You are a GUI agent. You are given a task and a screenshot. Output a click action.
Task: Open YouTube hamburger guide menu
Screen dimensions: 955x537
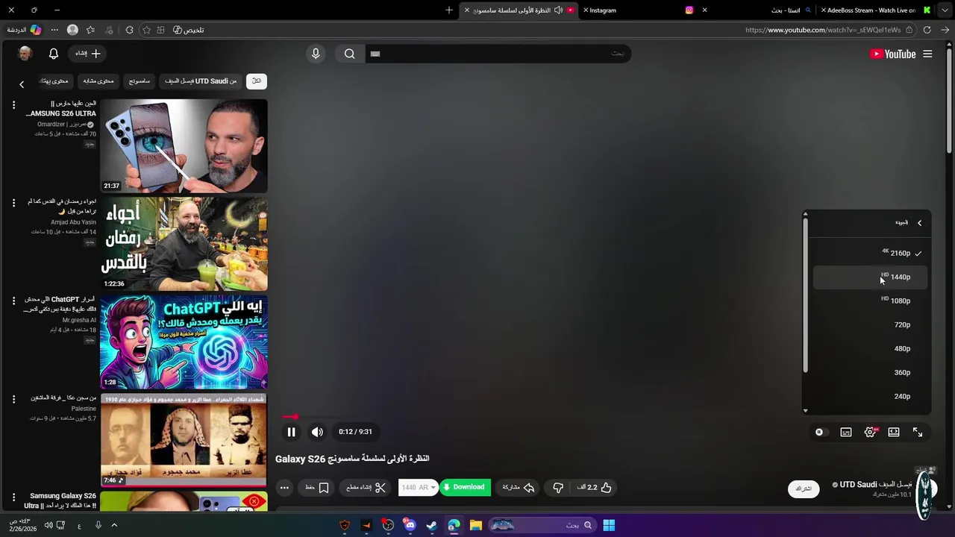(927, 54)
